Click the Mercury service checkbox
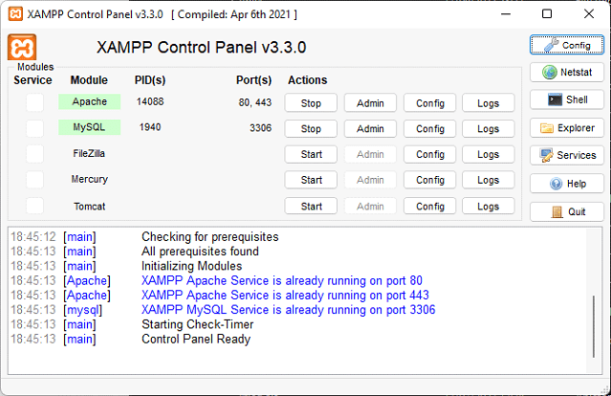Image resolution: width=611 pixels, height=396 pixels. tap(34, 180)
